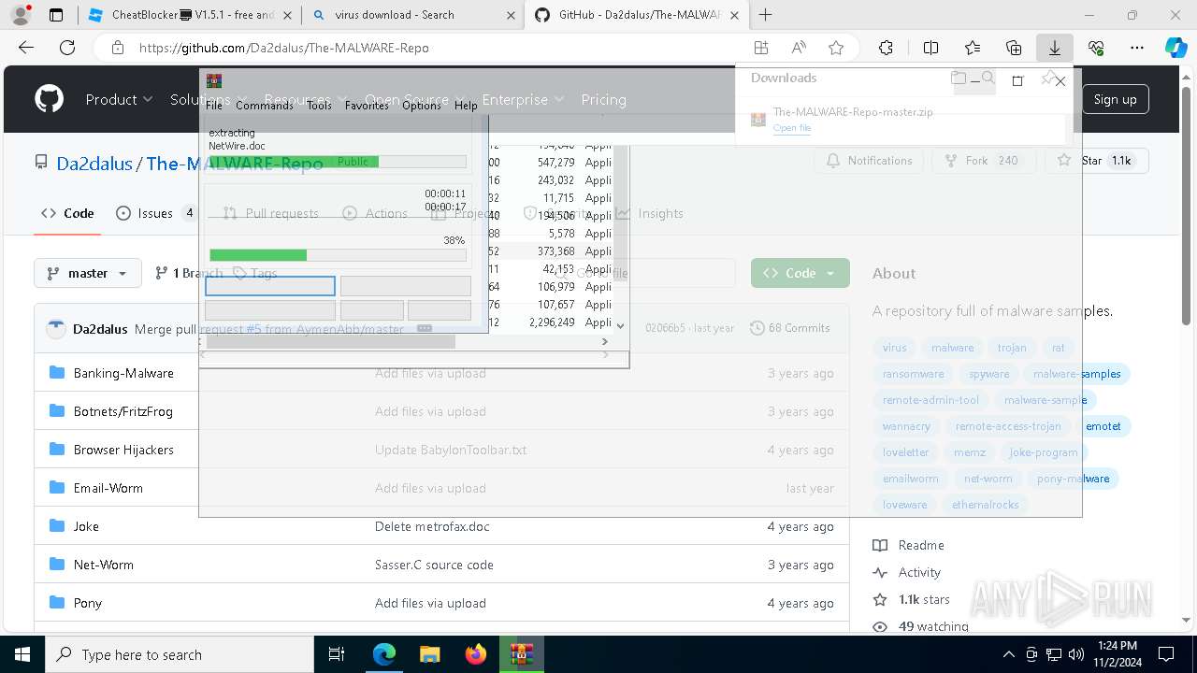
Task: Open the tab actions menu icon
Action: [x=56, y=15]
